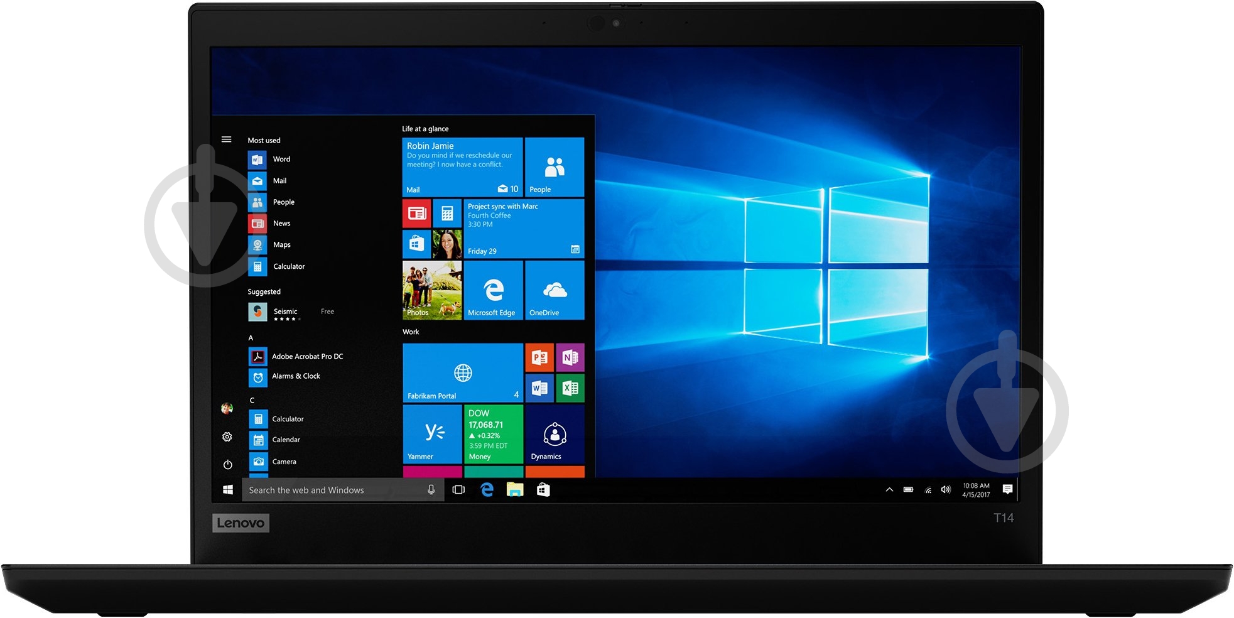This screenshot has width=1234, height=618.
Task: Show hidden system tray icons
Action: coord(890,489)
